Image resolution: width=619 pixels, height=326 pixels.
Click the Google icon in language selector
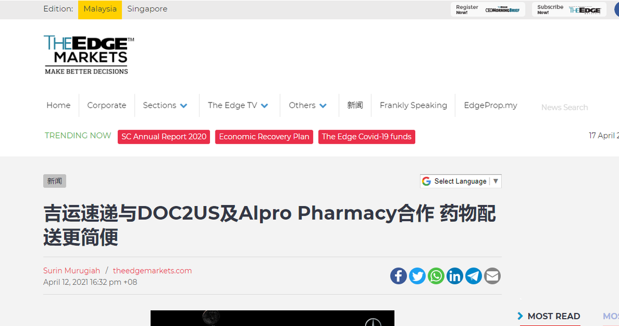(x=427, y=181)
